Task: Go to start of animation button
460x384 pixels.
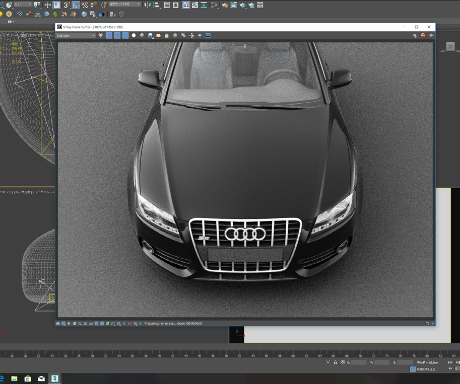Action: pos(450,362)
